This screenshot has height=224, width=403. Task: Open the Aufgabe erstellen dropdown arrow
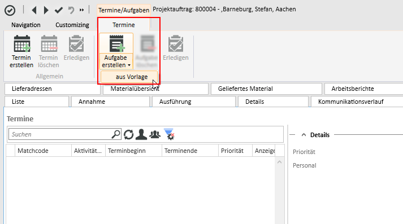[x=129, y=65]
